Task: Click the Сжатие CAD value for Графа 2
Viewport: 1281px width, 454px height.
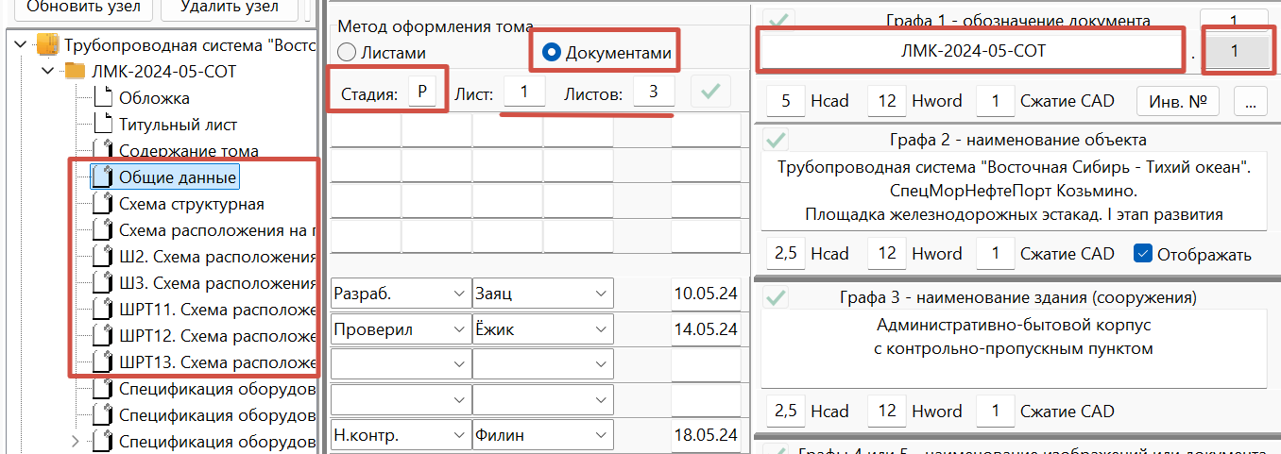Action: point(995,254)
